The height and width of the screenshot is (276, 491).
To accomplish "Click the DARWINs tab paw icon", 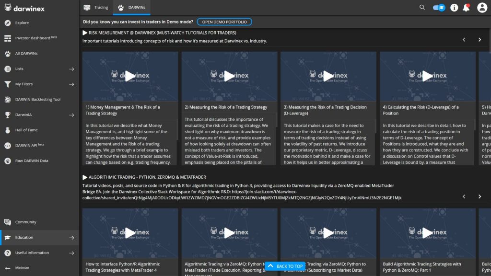I will (x=121, y=8).
